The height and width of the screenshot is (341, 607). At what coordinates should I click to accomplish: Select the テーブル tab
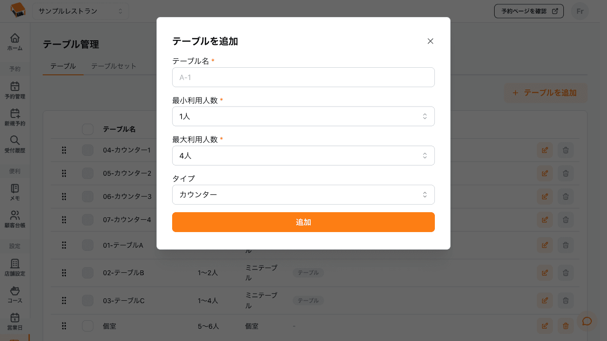(63, 66)
